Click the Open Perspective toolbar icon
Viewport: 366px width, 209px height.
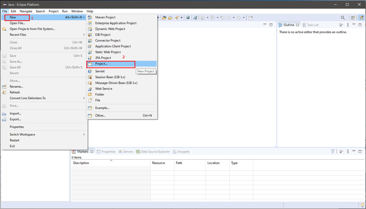coord(353,18)
